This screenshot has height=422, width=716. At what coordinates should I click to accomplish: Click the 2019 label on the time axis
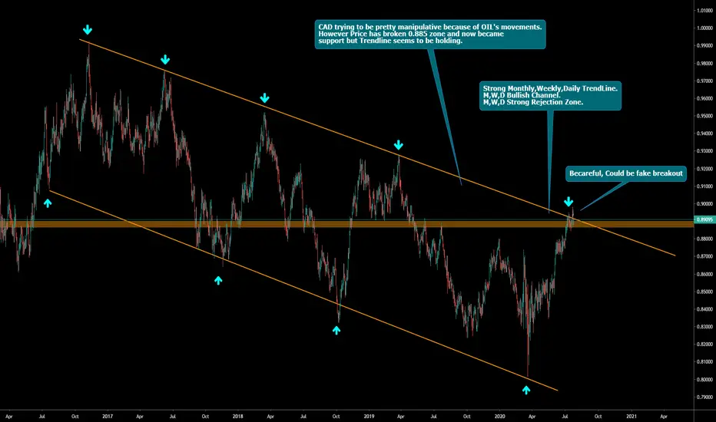coord(369,416)
